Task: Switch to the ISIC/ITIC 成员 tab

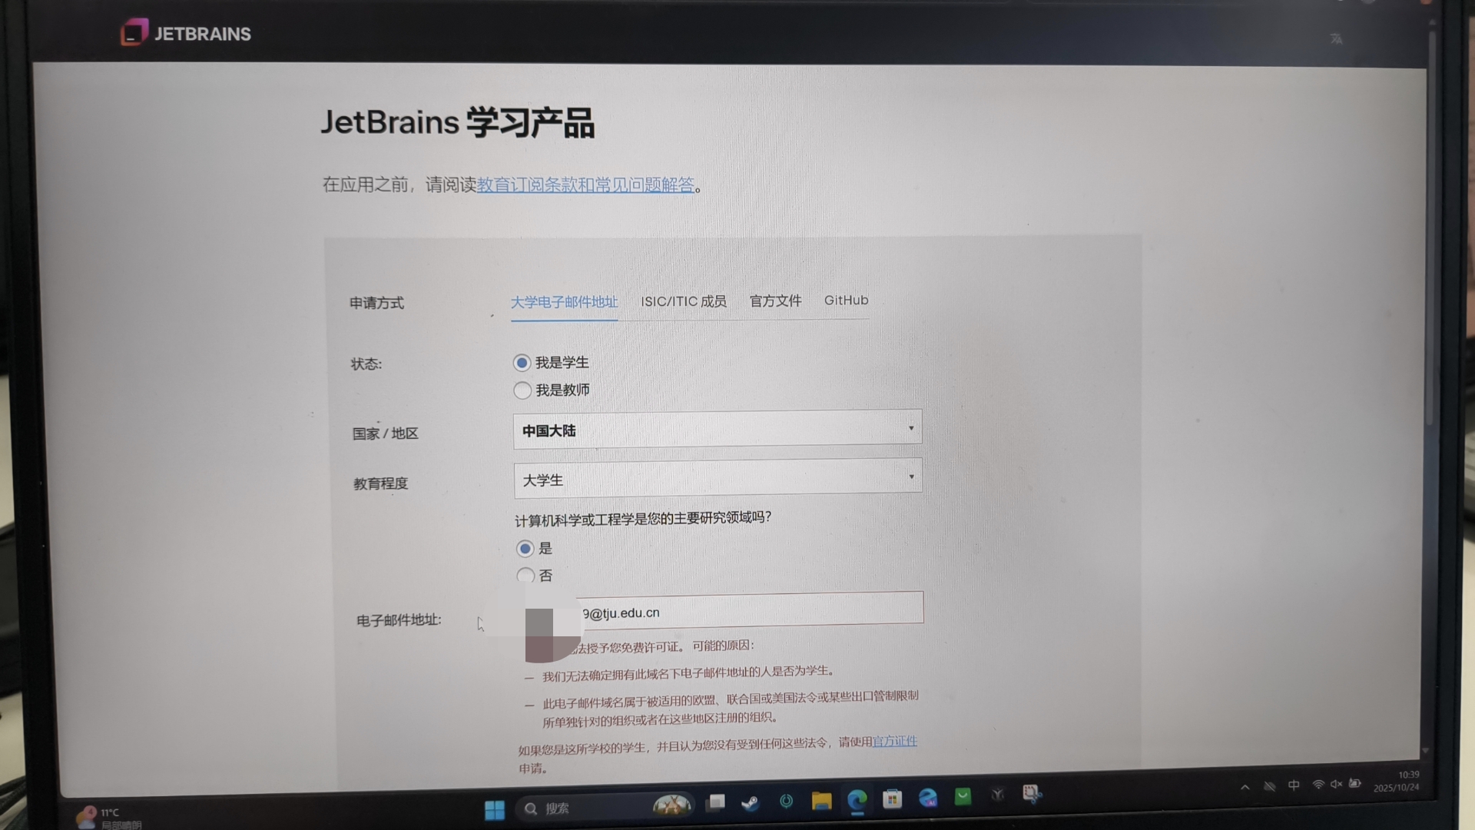Action: (x=683, y=301)
